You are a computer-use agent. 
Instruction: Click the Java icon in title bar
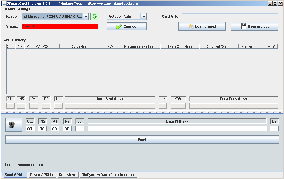point(4,4)
